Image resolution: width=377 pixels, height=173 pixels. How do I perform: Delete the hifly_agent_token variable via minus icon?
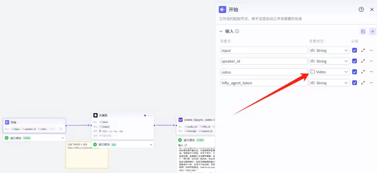[371, 83]
